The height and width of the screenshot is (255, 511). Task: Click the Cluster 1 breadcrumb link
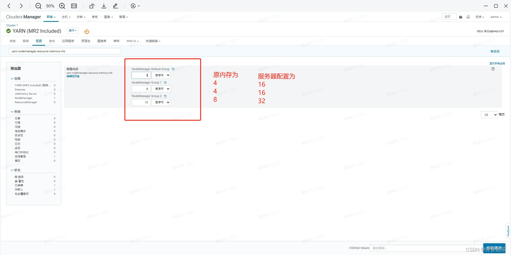[x=12, y=25]
